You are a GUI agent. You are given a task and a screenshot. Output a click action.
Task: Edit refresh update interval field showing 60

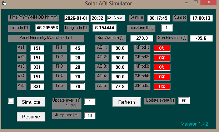[x=184, y=101]
